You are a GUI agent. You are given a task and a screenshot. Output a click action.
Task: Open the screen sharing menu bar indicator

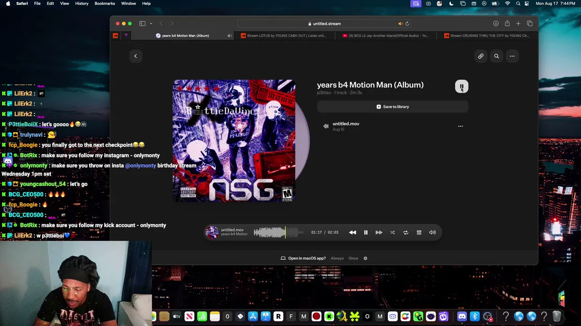pyautogui.click(x=416, y=4)
